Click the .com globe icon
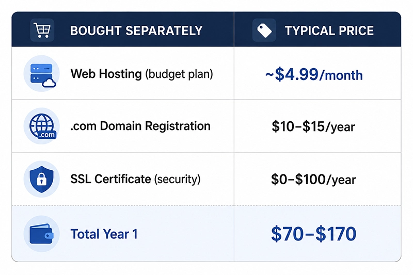This screenshot has height=275, width=413. [42, 126]
